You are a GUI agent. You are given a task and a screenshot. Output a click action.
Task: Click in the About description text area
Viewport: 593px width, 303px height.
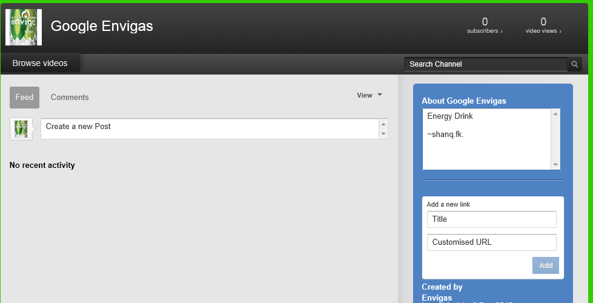(487, 139)
